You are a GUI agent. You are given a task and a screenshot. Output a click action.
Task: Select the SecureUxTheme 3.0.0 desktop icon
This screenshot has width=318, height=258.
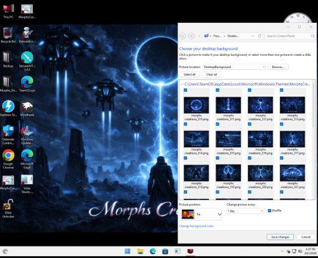(x=27, y=61)
